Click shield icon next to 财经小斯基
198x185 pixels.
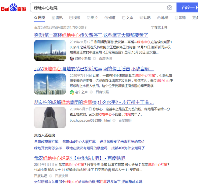pos(94,58)
